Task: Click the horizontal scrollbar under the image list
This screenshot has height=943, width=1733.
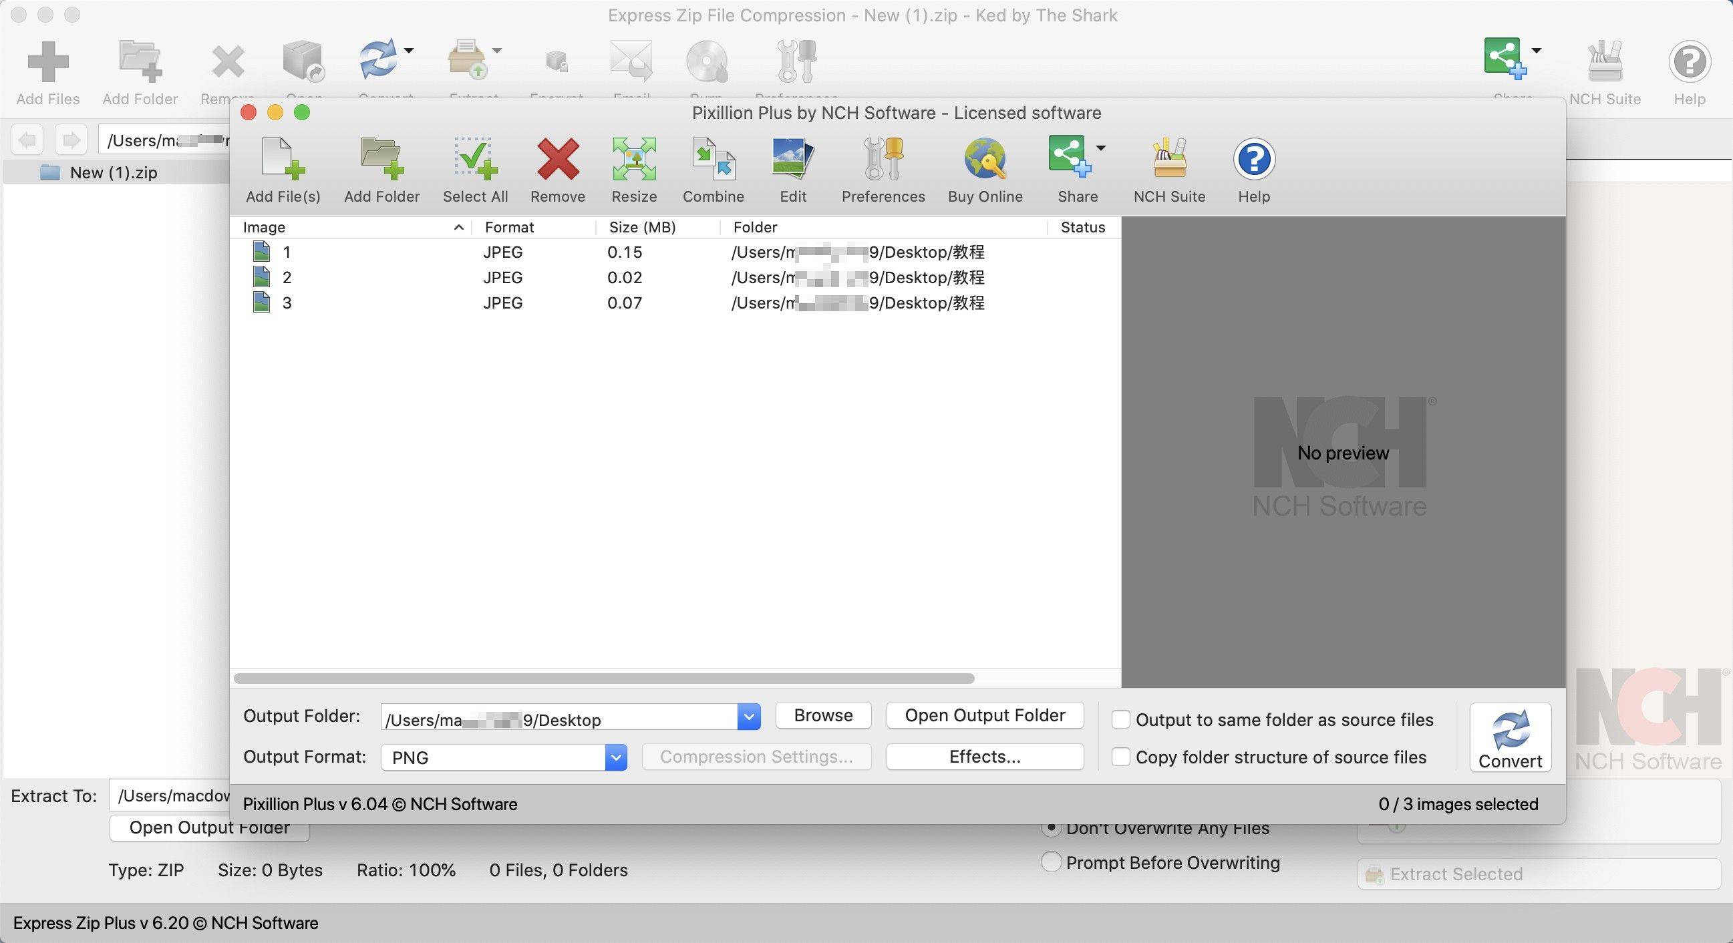Action: point(604,679)
